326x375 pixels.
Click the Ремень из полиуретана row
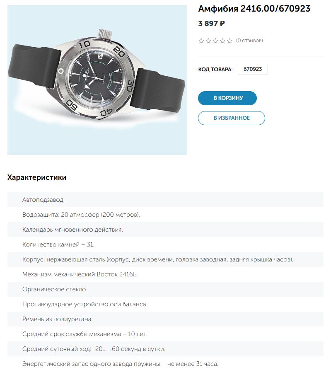[58, 319]
